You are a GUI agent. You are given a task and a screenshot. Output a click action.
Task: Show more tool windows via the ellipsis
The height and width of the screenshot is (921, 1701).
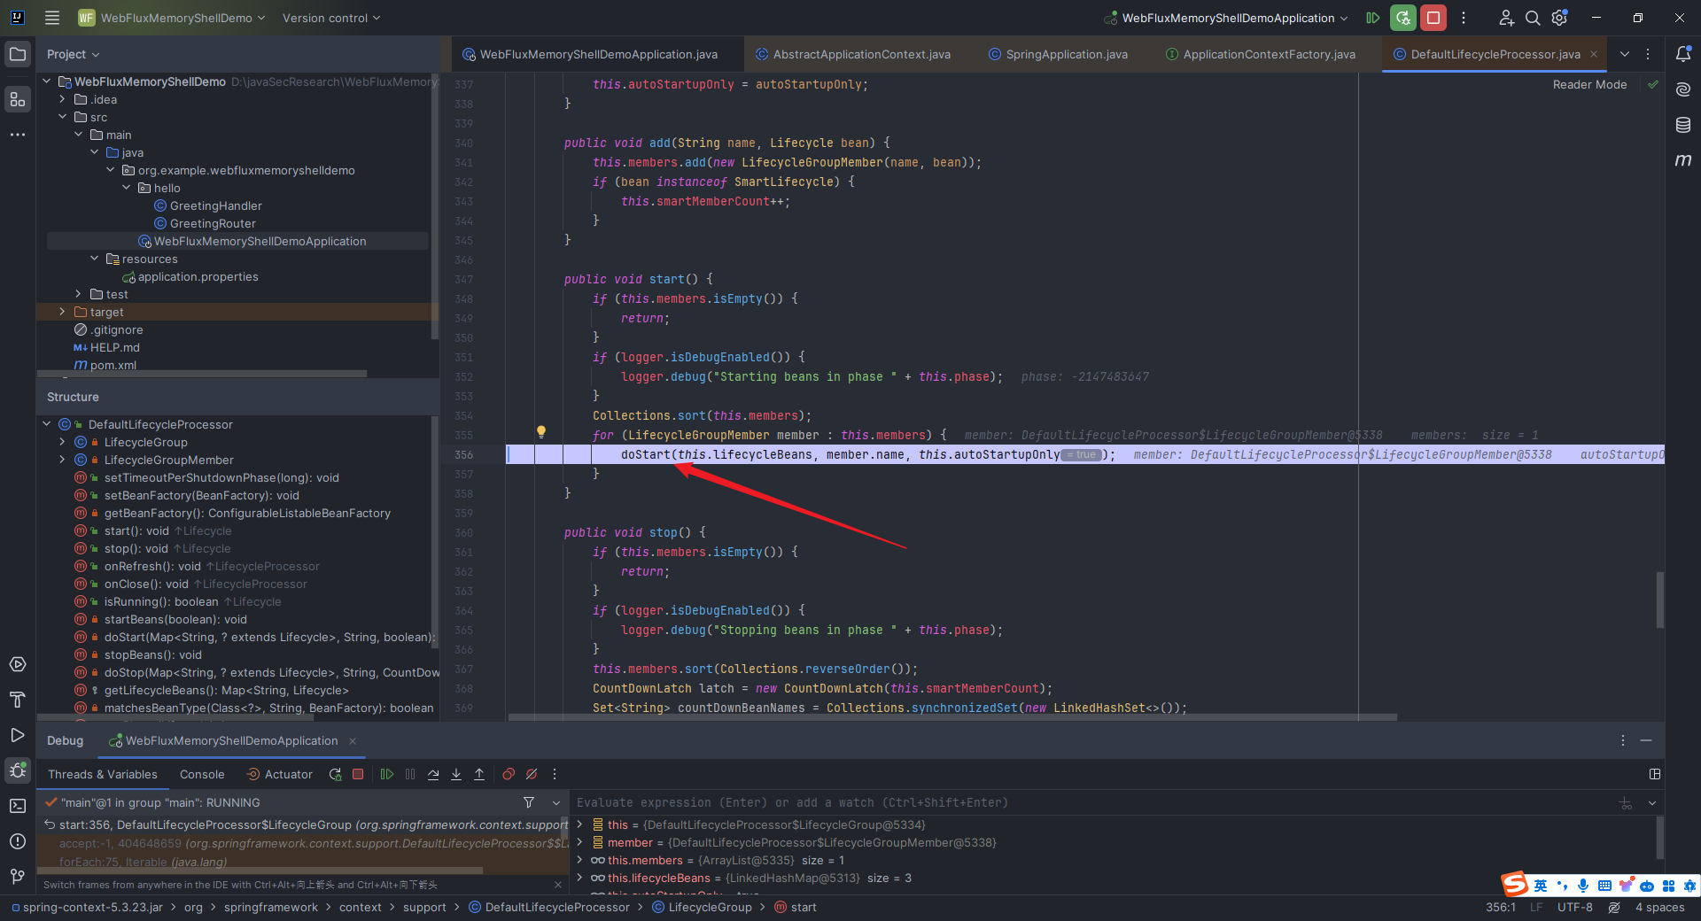[18, 135]
